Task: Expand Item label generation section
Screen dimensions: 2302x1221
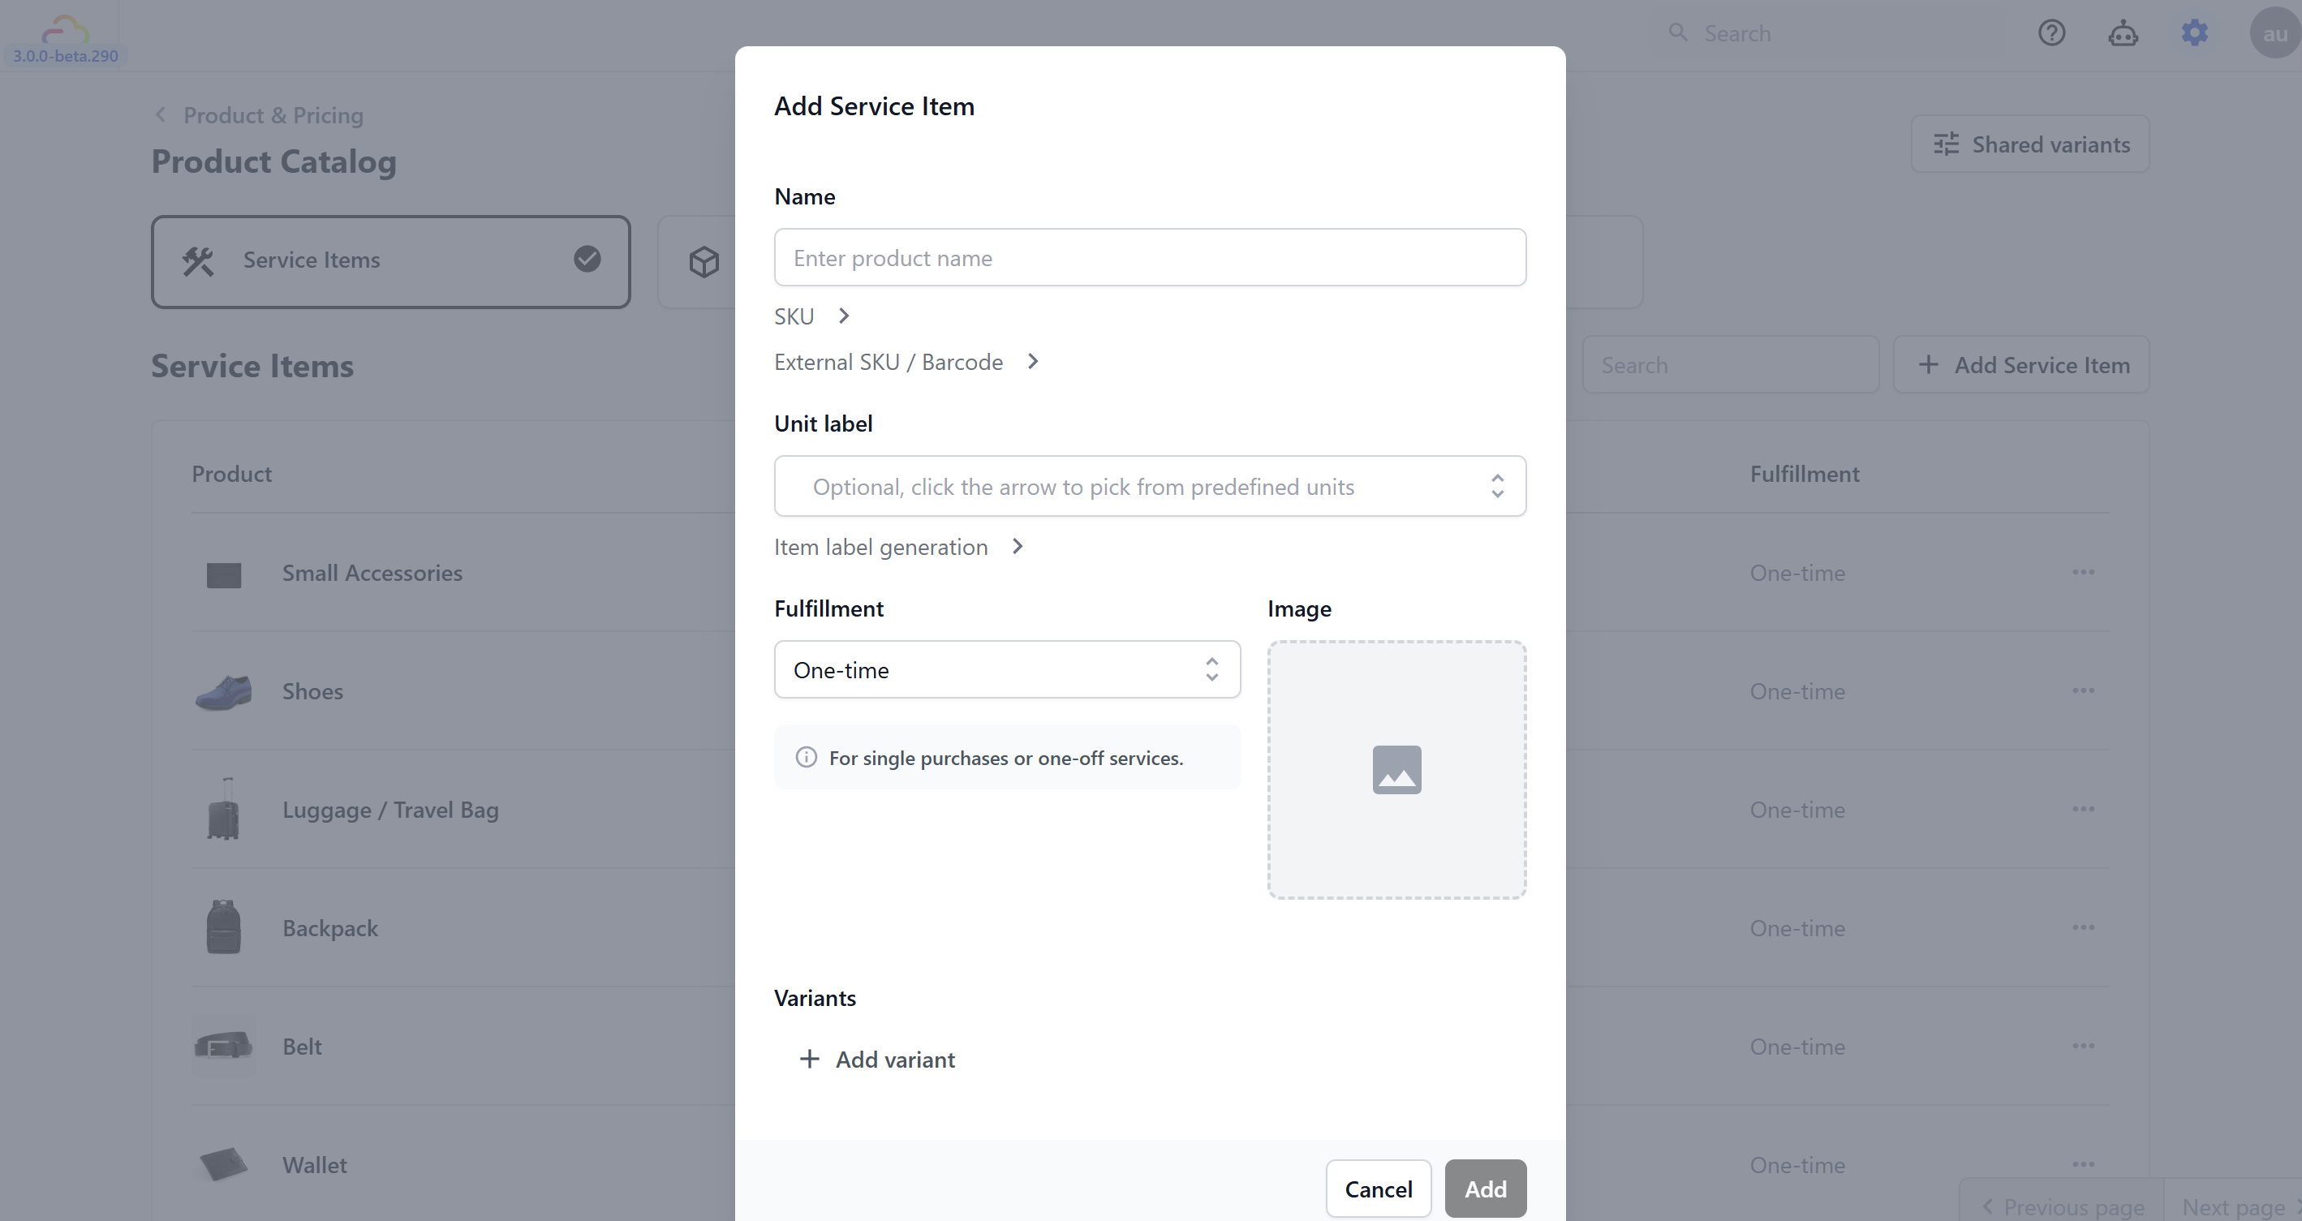Action: pyautogui.click(x=897, y=547)
